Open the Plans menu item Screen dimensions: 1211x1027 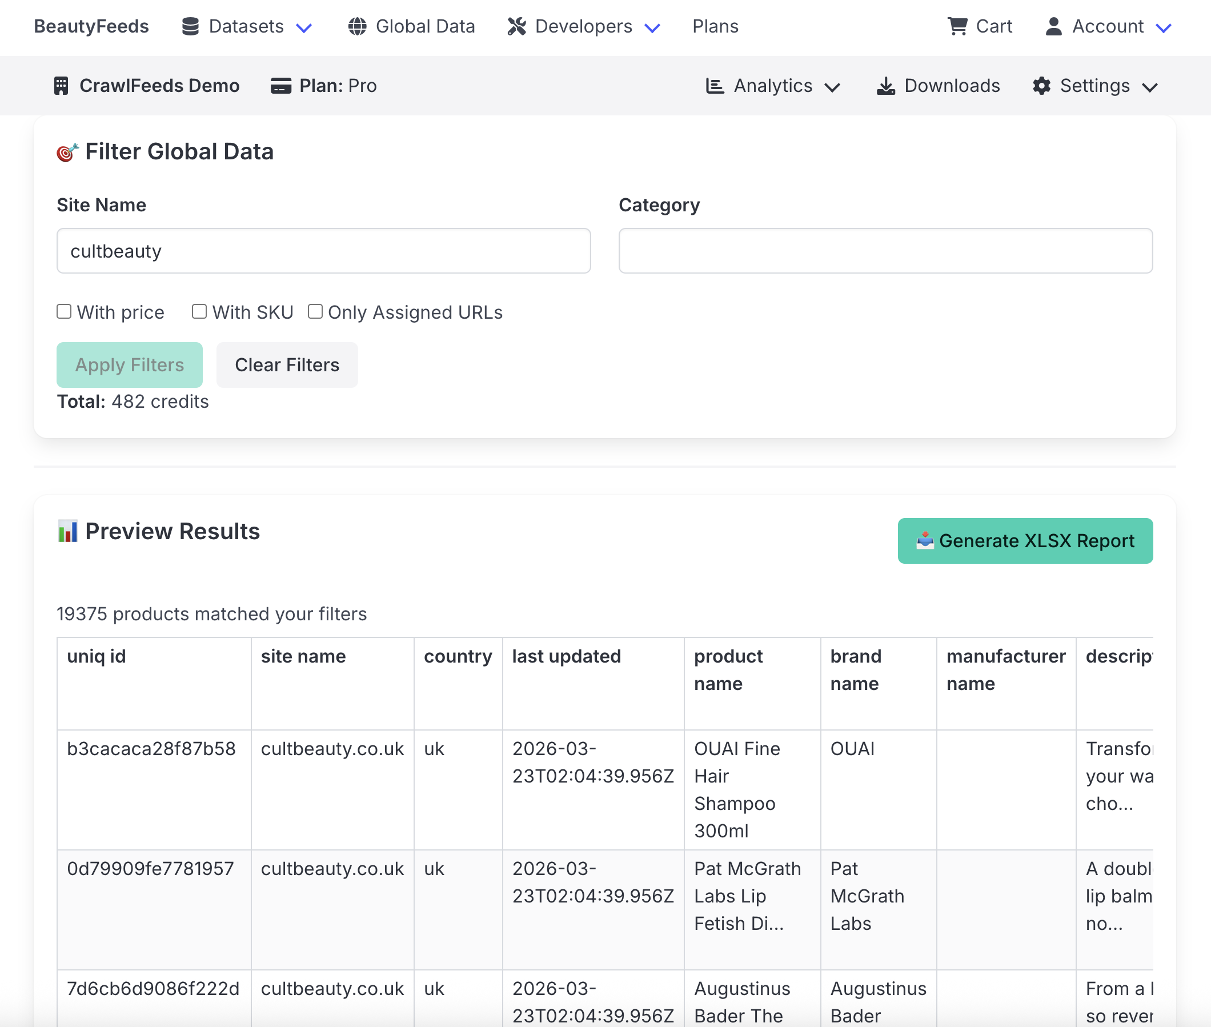[715, 26]
